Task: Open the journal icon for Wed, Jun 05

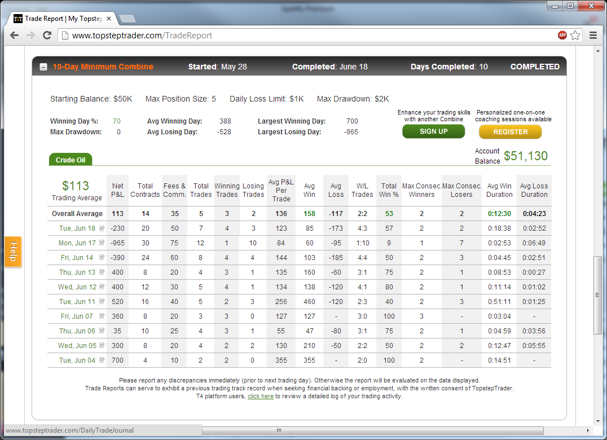Action: click(x=102, y=345)
